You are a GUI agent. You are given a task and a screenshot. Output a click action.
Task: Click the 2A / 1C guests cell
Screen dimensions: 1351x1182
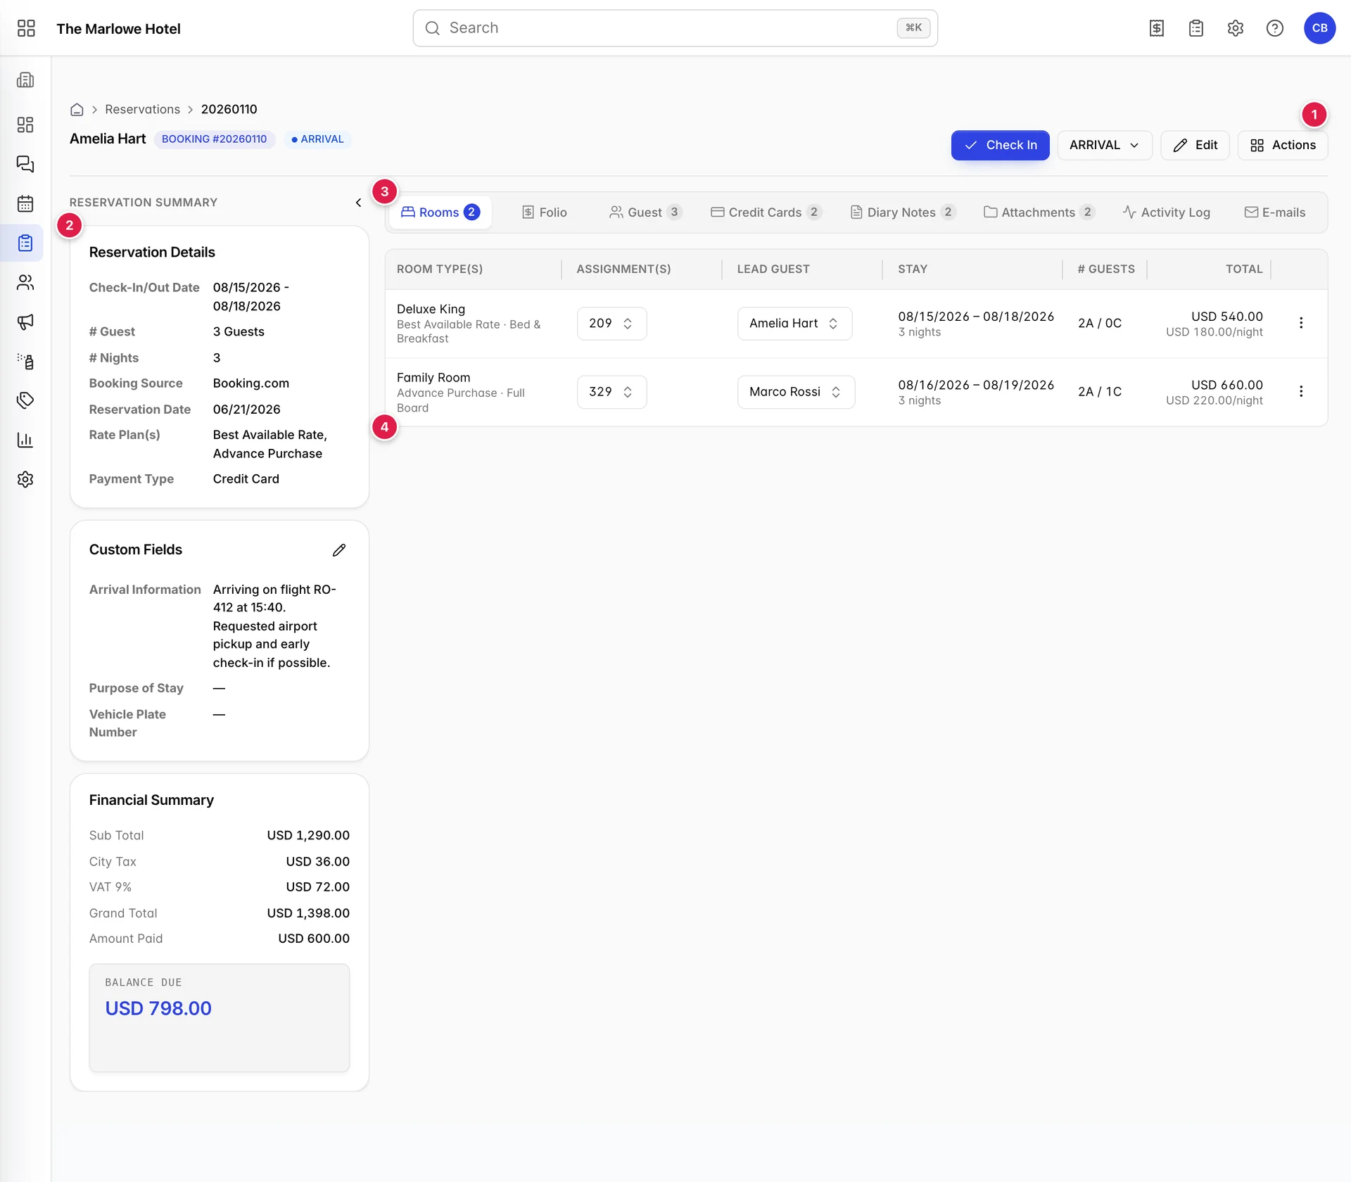pyautogui.click(x=1100, y=392)
